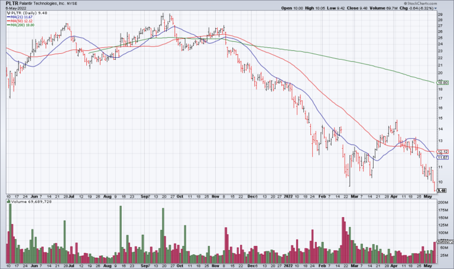The height and width of the screenshot is (269, 454).
Task: Click the current volume tag on the volume axis
Action: (445, 242)
